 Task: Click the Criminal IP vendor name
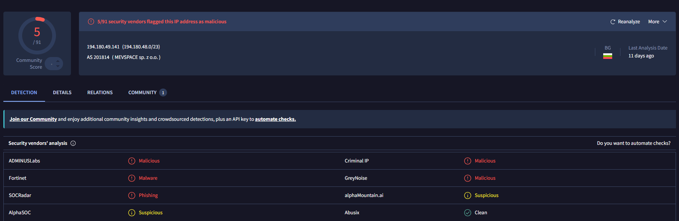click(x=357, y=161)
